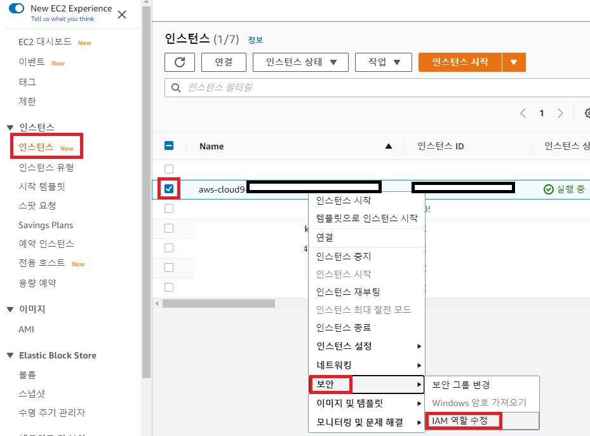
Task: Select 보안 in the context menu
Action: [367, 385]
